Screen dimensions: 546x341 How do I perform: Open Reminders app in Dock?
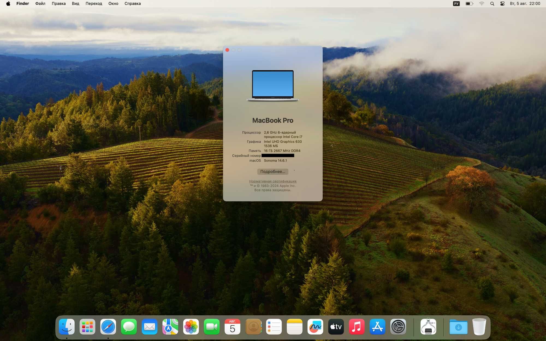click(x=274, y=327)
